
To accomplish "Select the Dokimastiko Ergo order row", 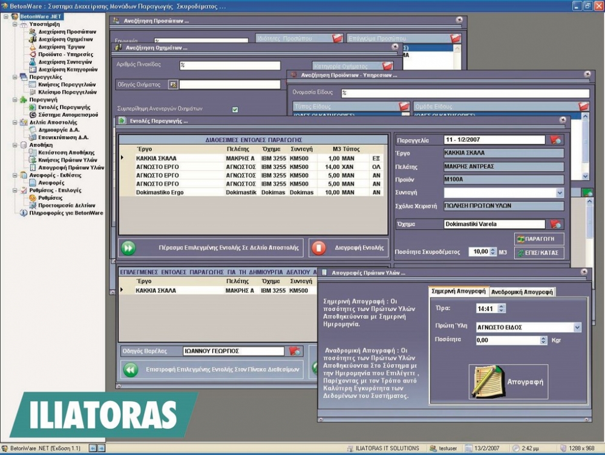I will [251, 192].
